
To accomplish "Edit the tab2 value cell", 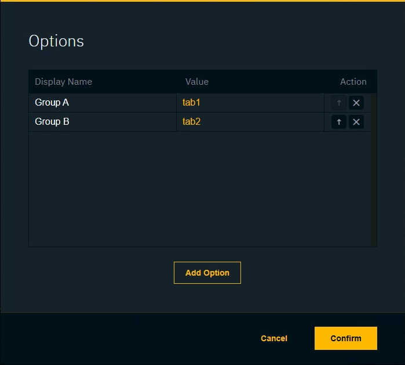I will pyautogui.click(x=250, y=122).
